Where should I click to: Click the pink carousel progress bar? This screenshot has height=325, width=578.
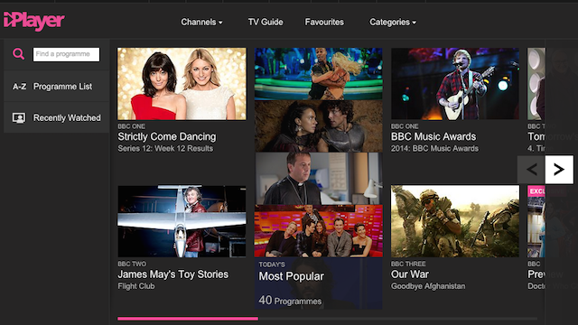188,319
